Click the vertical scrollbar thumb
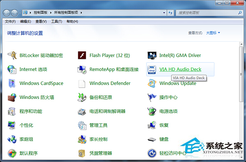The image size is (246, 162). pos(241,74)
